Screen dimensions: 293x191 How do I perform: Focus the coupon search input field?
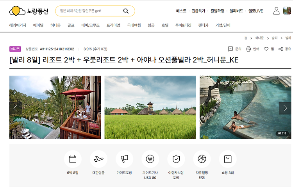[x=89, y=11]
